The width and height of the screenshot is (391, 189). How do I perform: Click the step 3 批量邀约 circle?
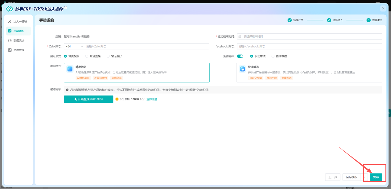click(x=368, y=20)
